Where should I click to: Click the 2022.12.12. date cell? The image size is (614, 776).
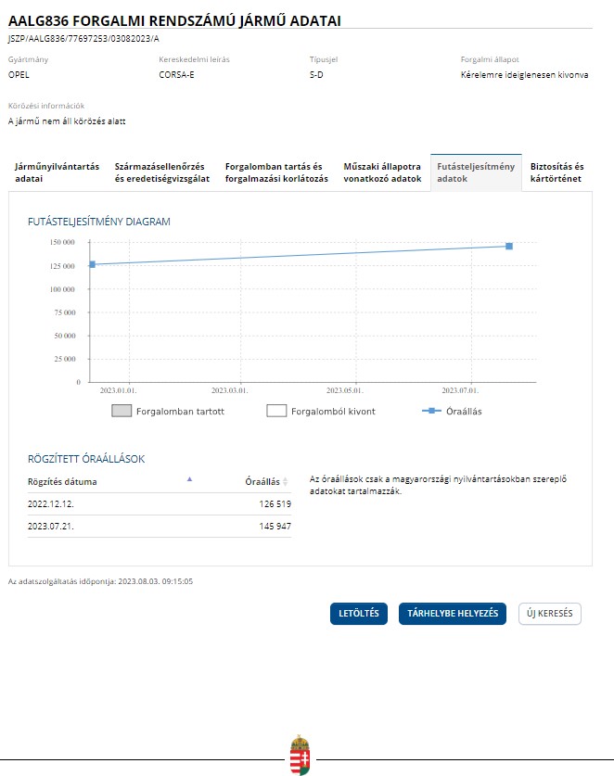tap(50, 503)
